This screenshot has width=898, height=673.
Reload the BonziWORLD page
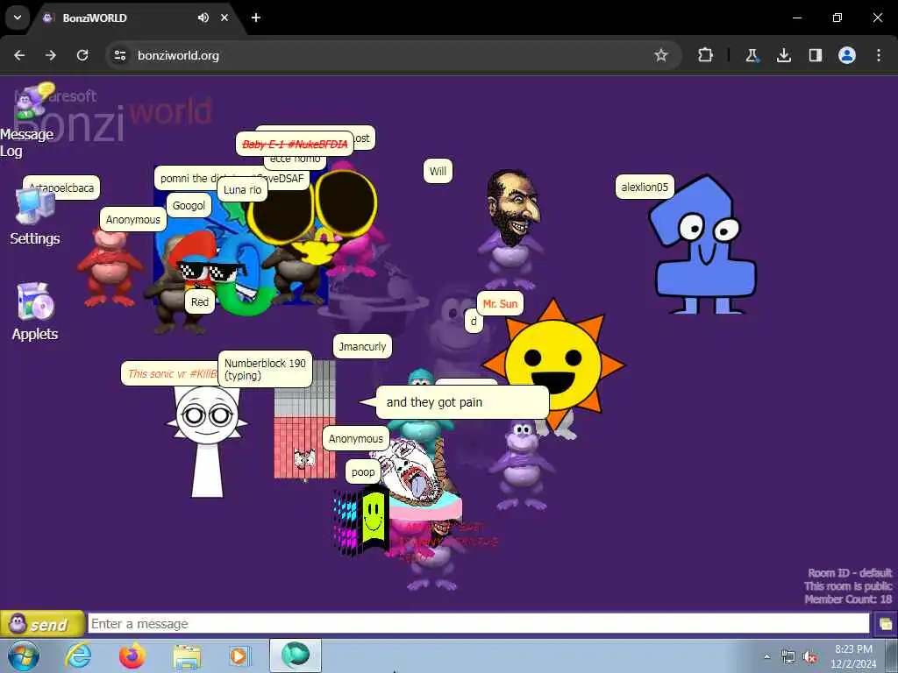click(x=82, y=55)
